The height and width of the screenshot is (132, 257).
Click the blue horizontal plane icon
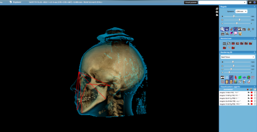[x=244, y=77]
